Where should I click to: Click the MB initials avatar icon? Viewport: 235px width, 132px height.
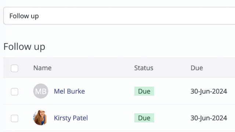click(x=41, y=91)
